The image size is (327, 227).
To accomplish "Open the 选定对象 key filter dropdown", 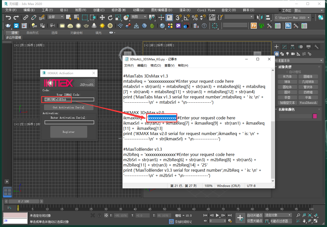I will pos(278,215).
